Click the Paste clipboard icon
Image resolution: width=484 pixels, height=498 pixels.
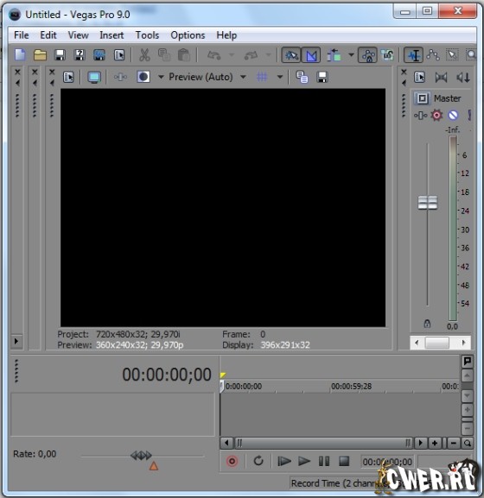[184, 55]
